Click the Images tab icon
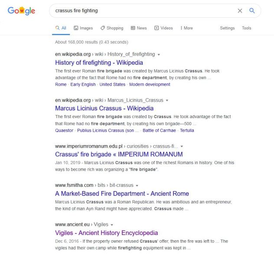The image size is (274, 258). pyautogui.click(x=76, y=28)
